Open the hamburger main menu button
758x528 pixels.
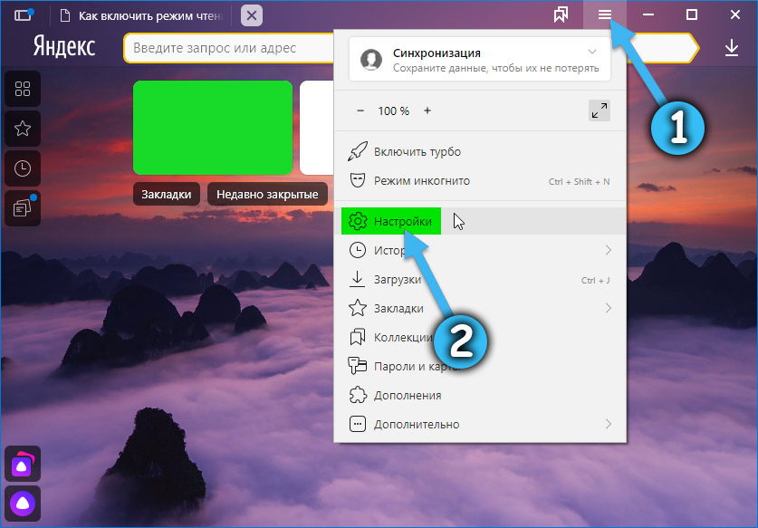[605, 14]
